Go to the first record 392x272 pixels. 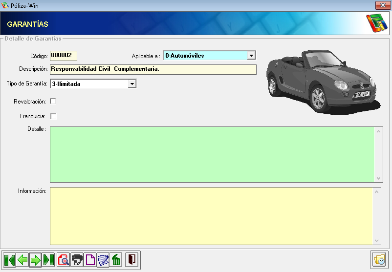10,260
